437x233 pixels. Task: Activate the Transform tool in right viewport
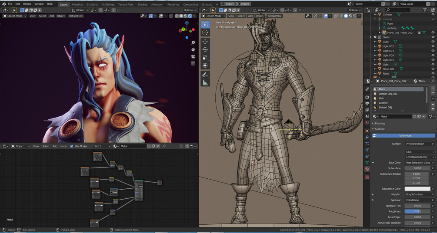pyautogui.click(x=205, y=66)
